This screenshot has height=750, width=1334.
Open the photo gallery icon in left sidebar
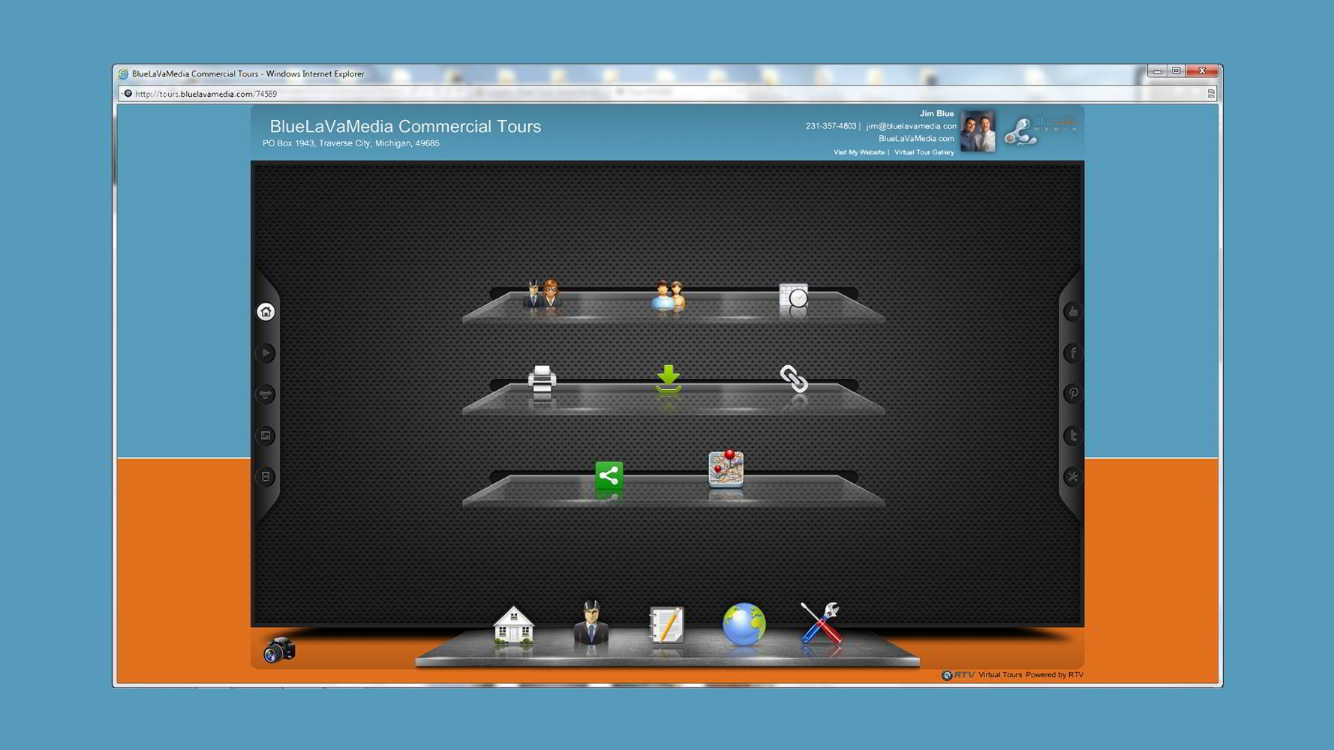click(x=266, y=436)
